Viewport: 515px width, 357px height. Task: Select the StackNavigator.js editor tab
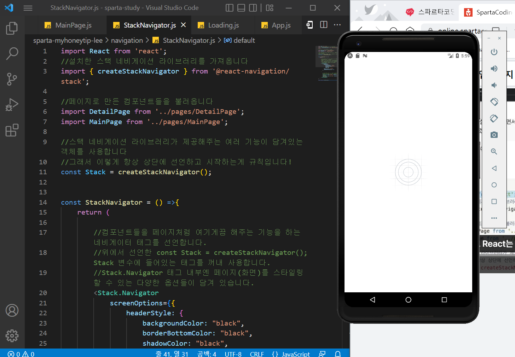pyautogui.click(x=150, y=25)
